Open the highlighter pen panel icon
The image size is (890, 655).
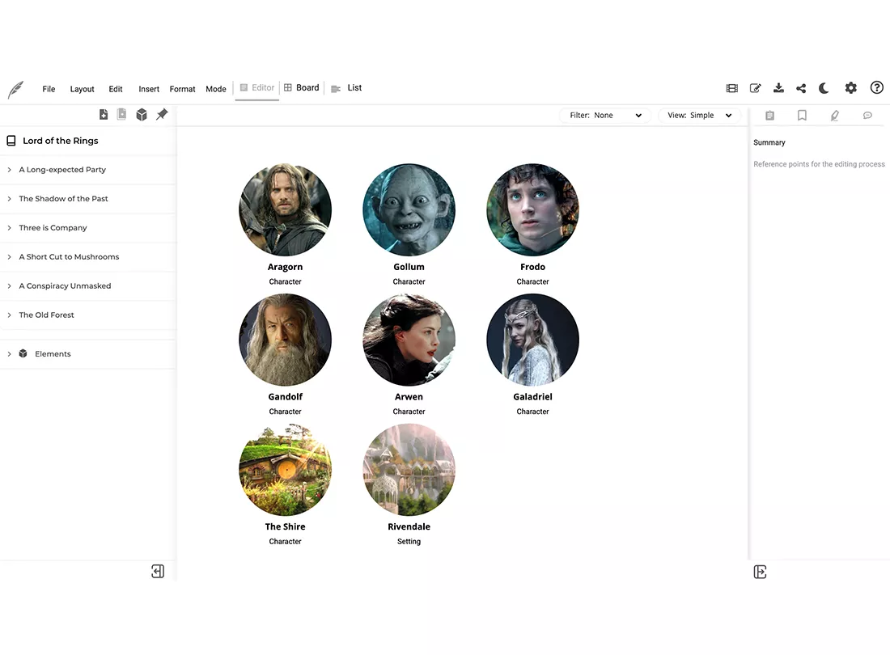pos(834,116)
